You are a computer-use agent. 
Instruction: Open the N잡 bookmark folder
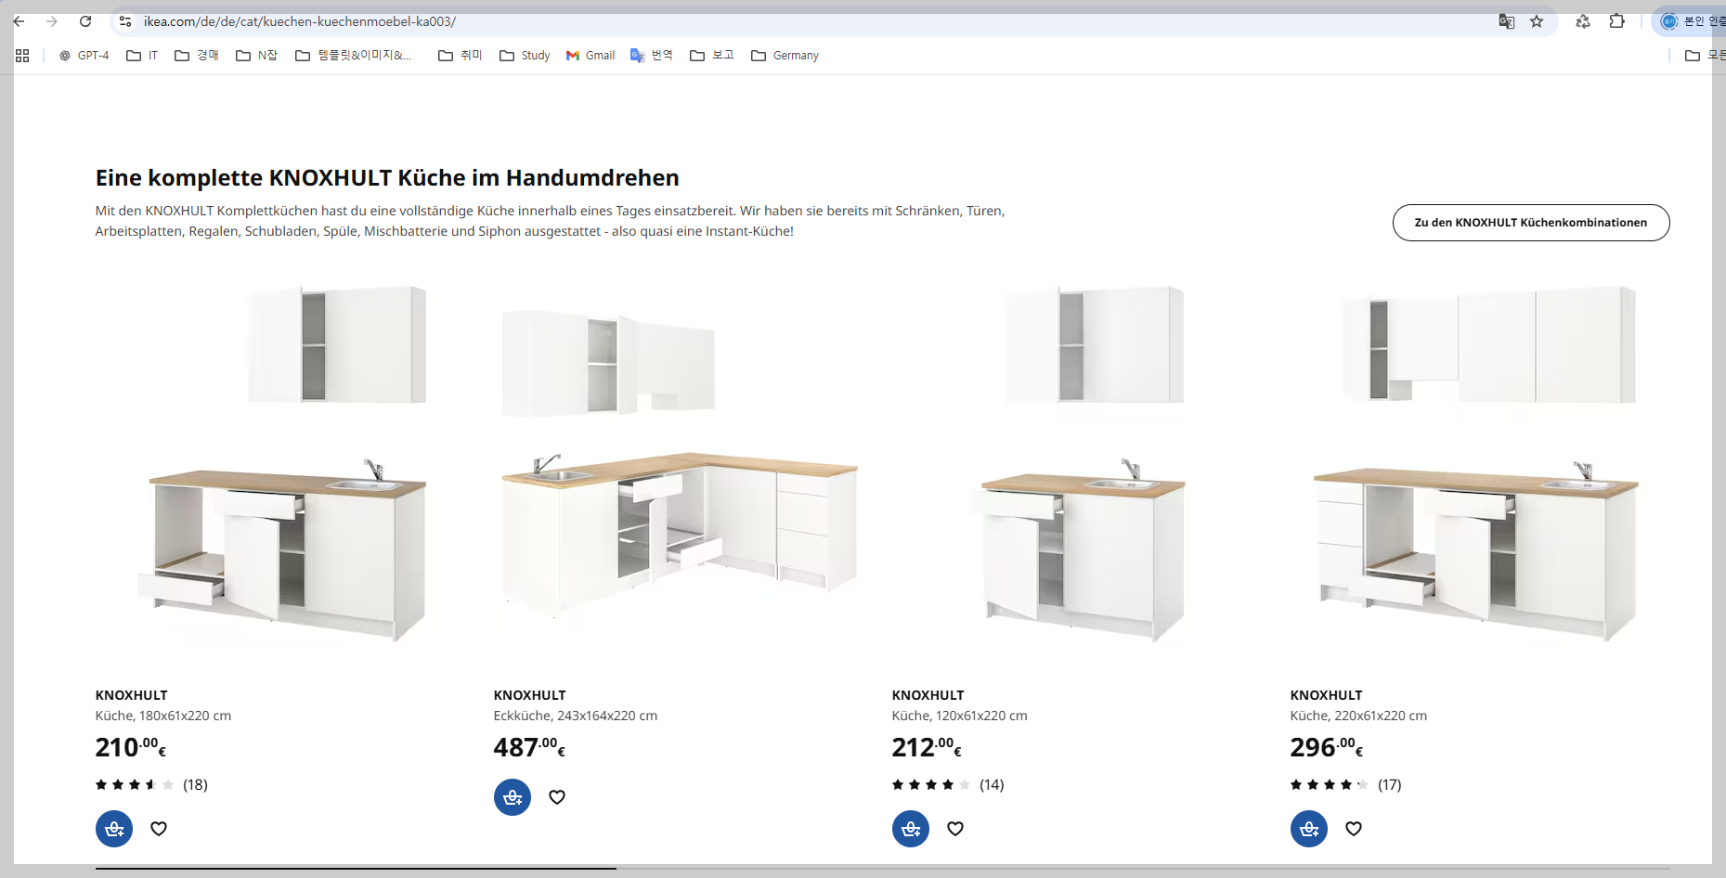pyautogui.click(x=257, y=56)
